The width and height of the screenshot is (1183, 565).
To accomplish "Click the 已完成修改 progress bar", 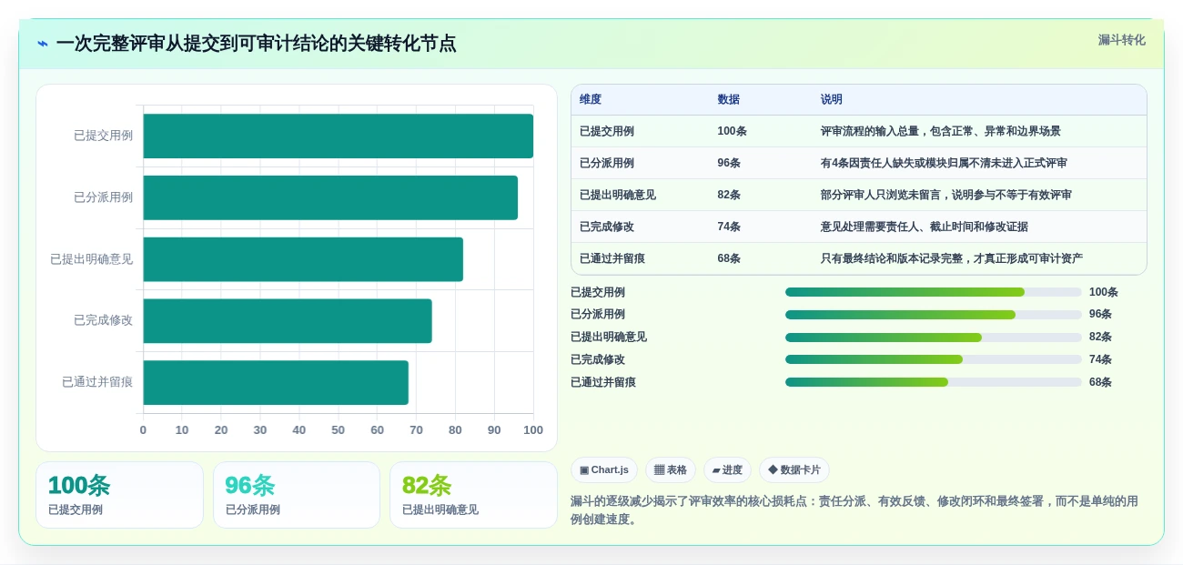I will pos(934,359).
